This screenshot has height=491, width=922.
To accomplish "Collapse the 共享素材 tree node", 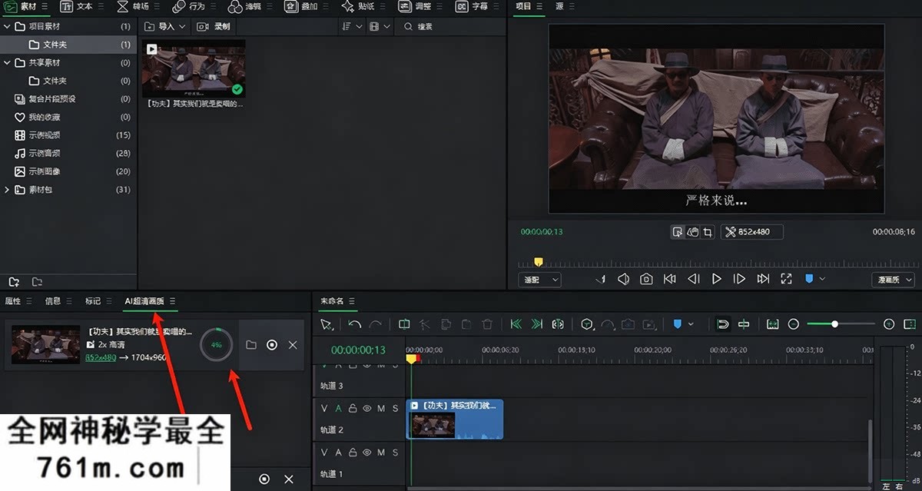I will click(7, 62).
